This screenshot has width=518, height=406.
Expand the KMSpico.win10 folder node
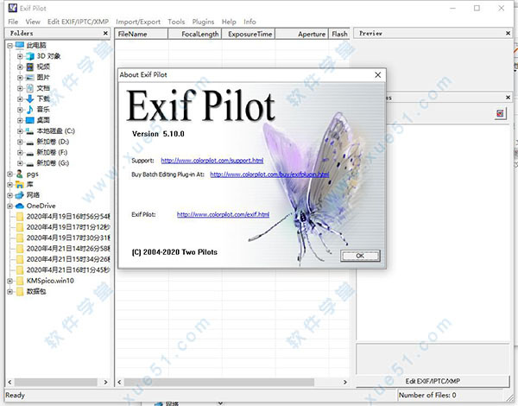(9, 281)
